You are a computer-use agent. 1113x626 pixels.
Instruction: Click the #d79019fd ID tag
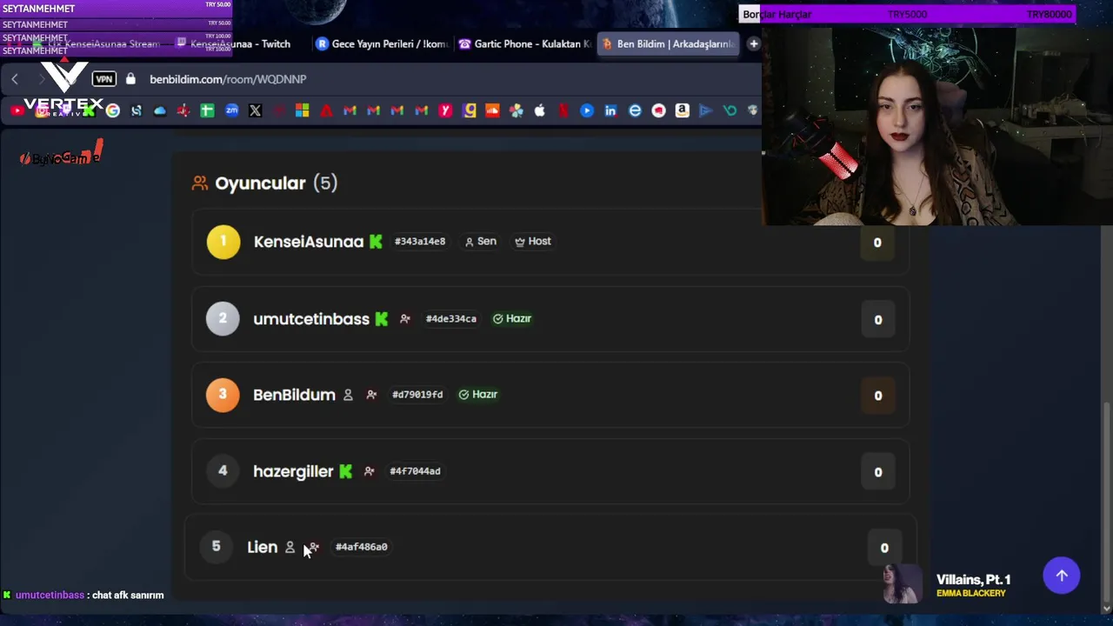417,395
